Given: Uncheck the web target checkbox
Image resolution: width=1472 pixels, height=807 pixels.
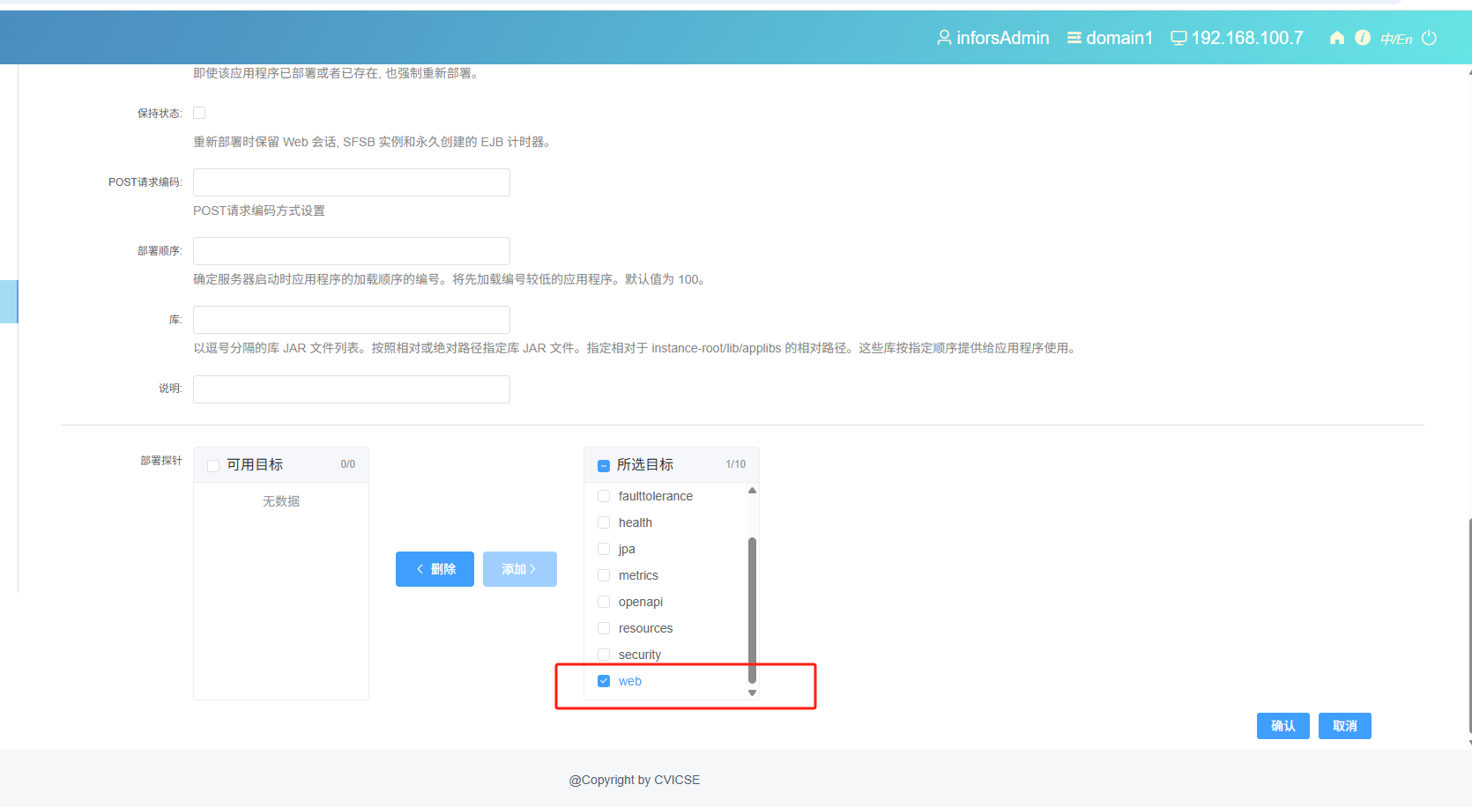Looking at the screenshot, I should coord(604,681).
